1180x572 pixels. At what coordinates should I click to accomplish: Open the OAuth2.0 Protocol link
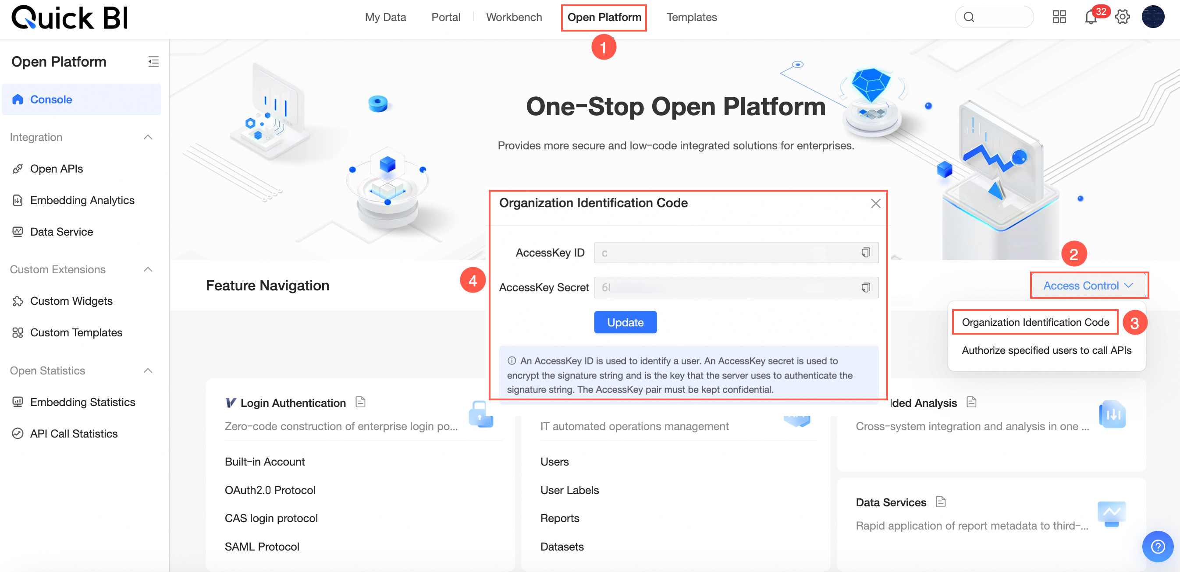click(x=270, y=490)
